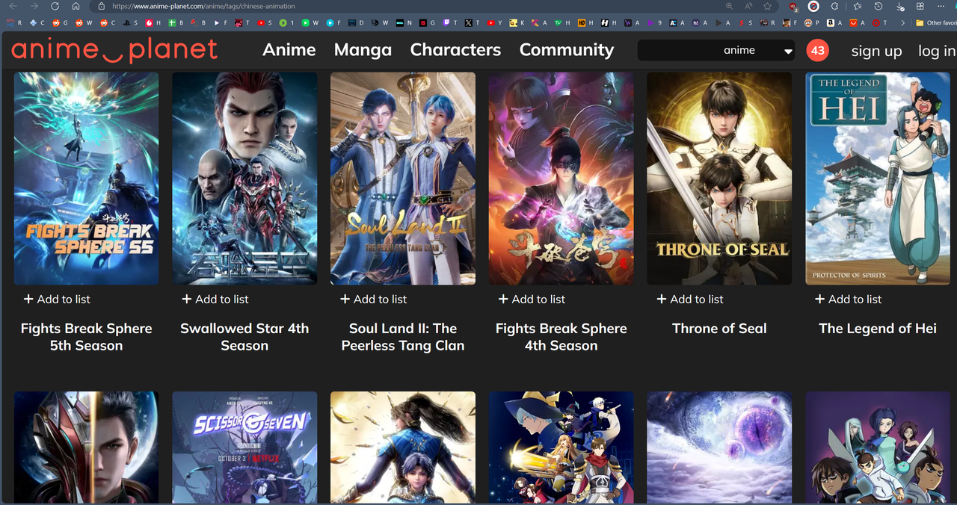957x505 pixels.
Task: View site info lock icon
Action: (x=101, y=6)
